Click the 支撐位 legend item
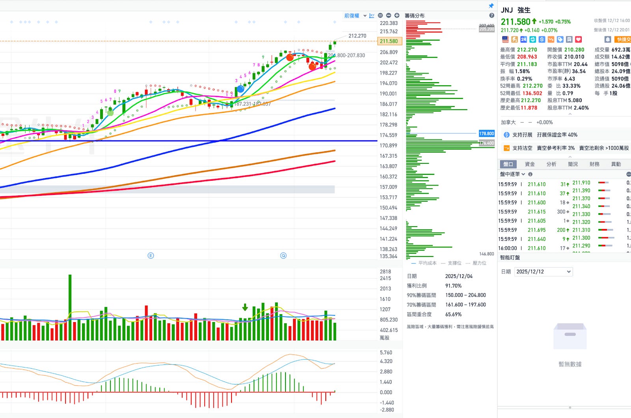This screenshot has width=631, height=418. click(451, 263)
